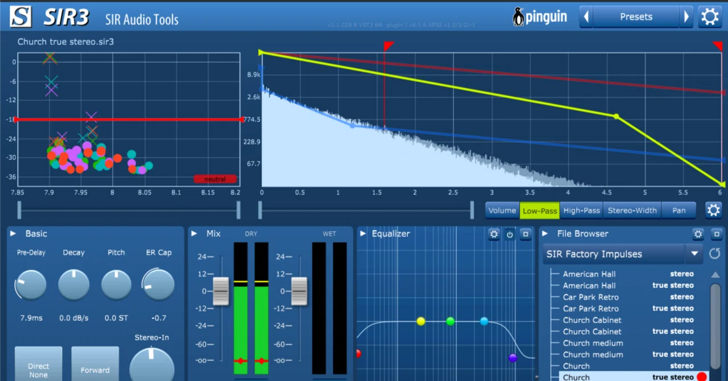Screen dimensions: 728x381
Task: Open envelope settings gear beside Pan tab
Action: click(x=714, y=210)
